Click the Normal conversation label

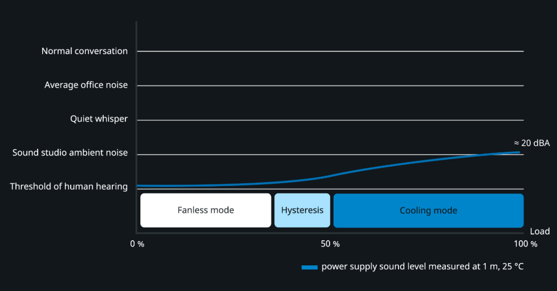(84, 51)
